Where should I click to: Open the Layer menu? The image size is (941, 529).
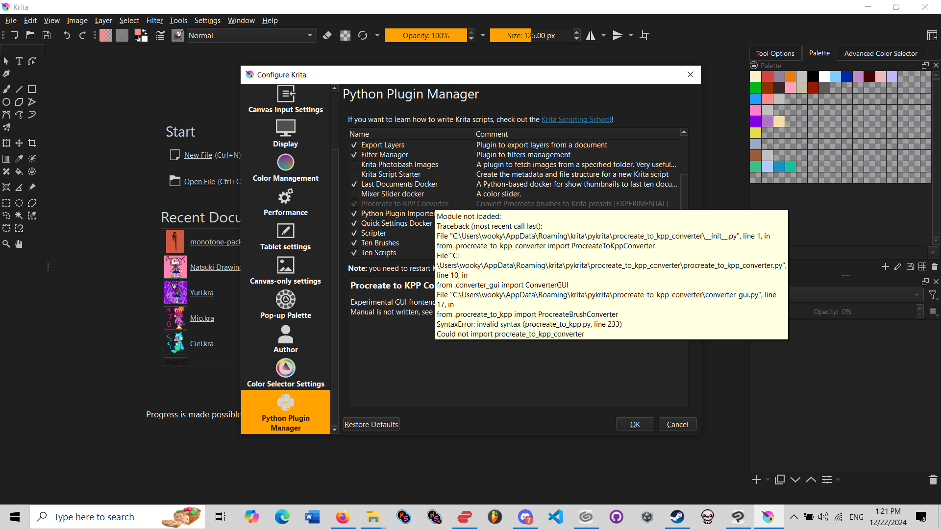(103, 21)
